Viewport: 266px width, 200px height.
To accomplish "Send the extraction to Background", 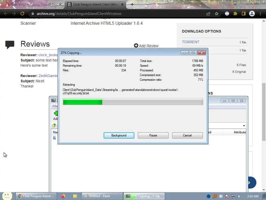I will click(x=119, y=135).
